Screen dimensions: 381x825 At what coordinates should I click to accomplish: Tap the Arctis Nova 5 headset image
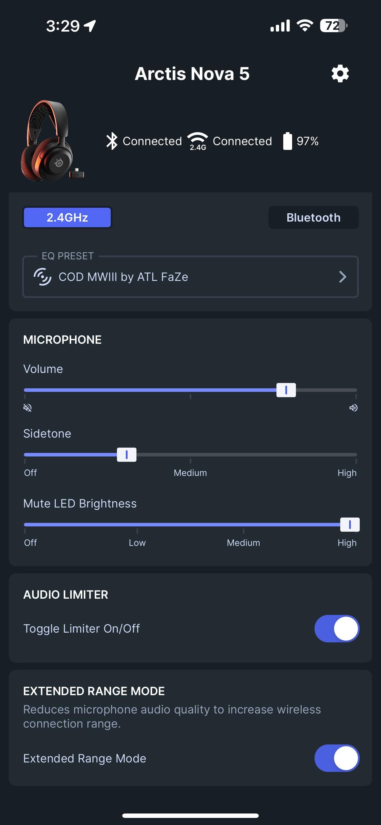(x=51, y=141)
